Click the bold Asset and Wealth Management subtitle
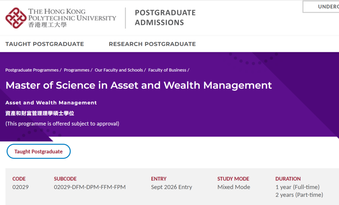Screen dimensions: 339x205 [x=51, y=102]
